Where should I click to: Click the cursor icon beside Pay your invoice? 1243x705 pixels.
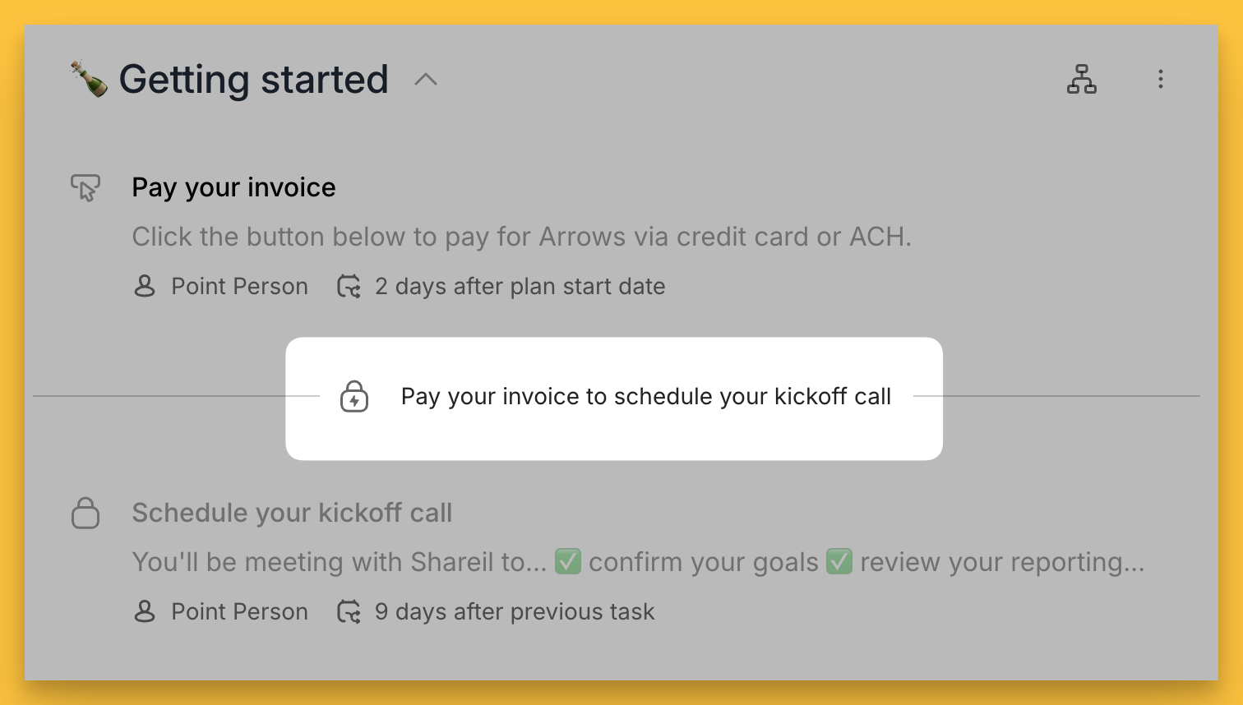[85, 188]
